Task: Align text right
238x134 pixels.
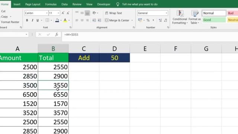Action: 87,20
